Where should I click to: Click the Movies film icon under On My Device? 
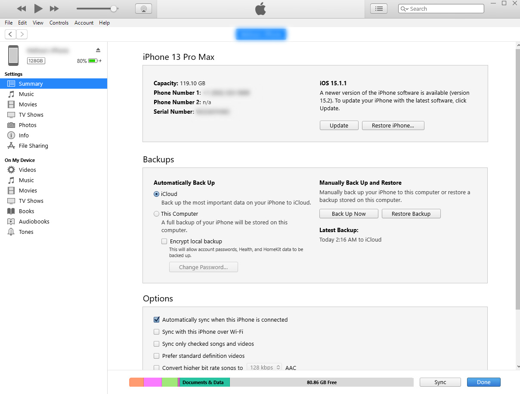(11, 191)
